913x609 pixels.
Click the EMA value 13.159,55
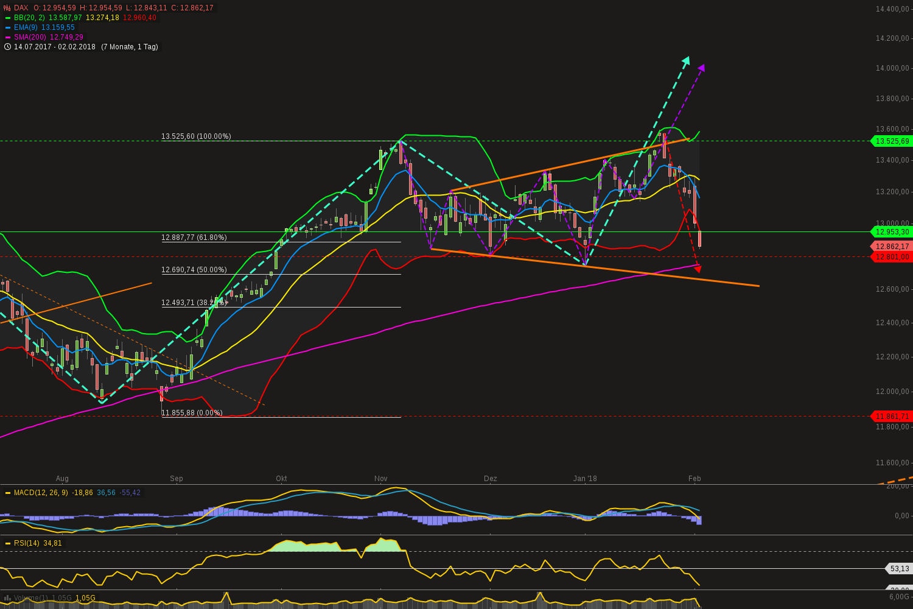point(58,27)
